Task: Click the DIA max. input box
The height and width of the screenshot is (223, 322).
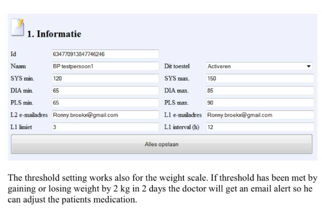Action: 260,91
